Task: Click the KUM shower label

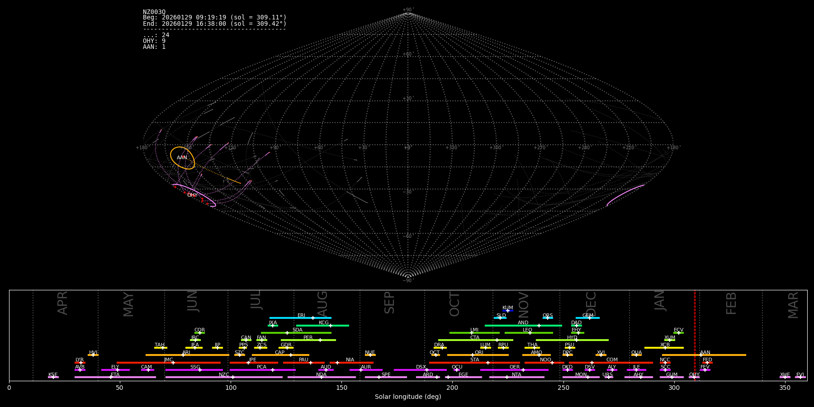Action: 508,308
